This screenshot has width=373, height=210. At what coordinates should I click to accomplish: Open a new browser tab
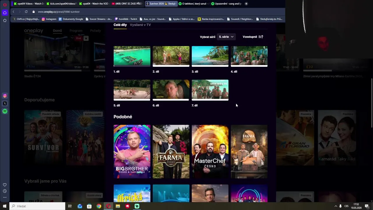pyautogui.click(x=246, y=3)
